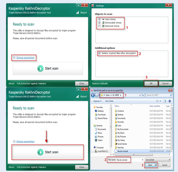The image size is (178, 172).
Task: Select Links folder in file list
Action: [118, 125]
